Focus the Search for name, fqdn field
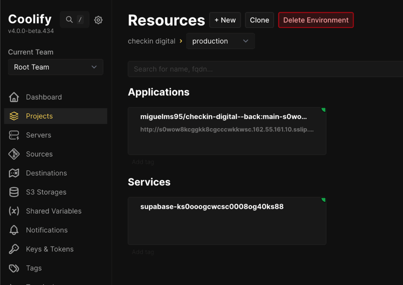This screenshot has height=285, width=403. [264, 69]
